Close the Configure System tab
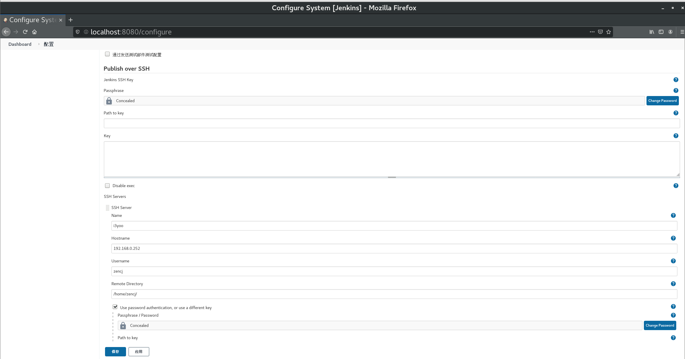Image resolution: width=685 pixels, height=359 pixels. (61, 20)
